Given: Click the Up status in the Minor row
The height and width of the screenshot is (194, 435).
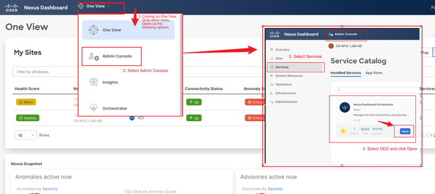Looking at the screenshot, I should (x=194, y=102).
